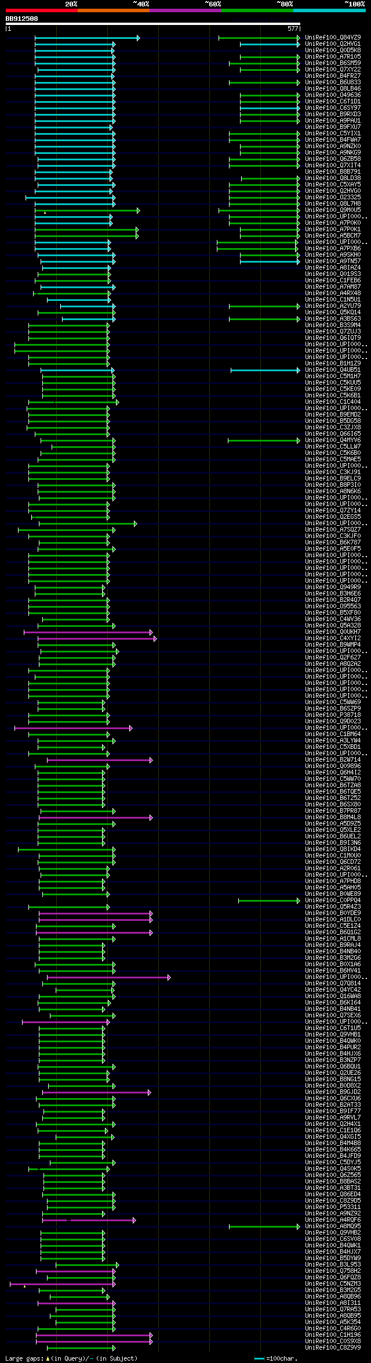
Task: Click the UniRef100_A7SQZ7 label
Action: click(333, 530)
